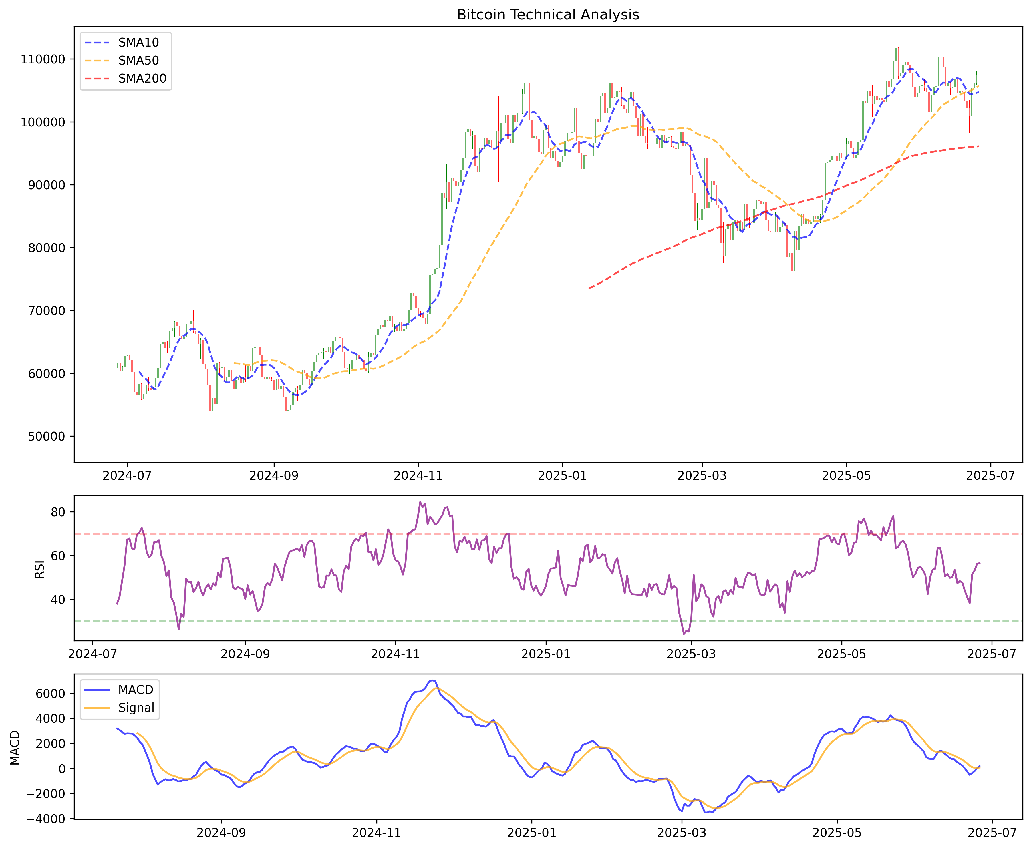
Task: Click the 110000 price axis tick label
Action: [x=43, y=59]
